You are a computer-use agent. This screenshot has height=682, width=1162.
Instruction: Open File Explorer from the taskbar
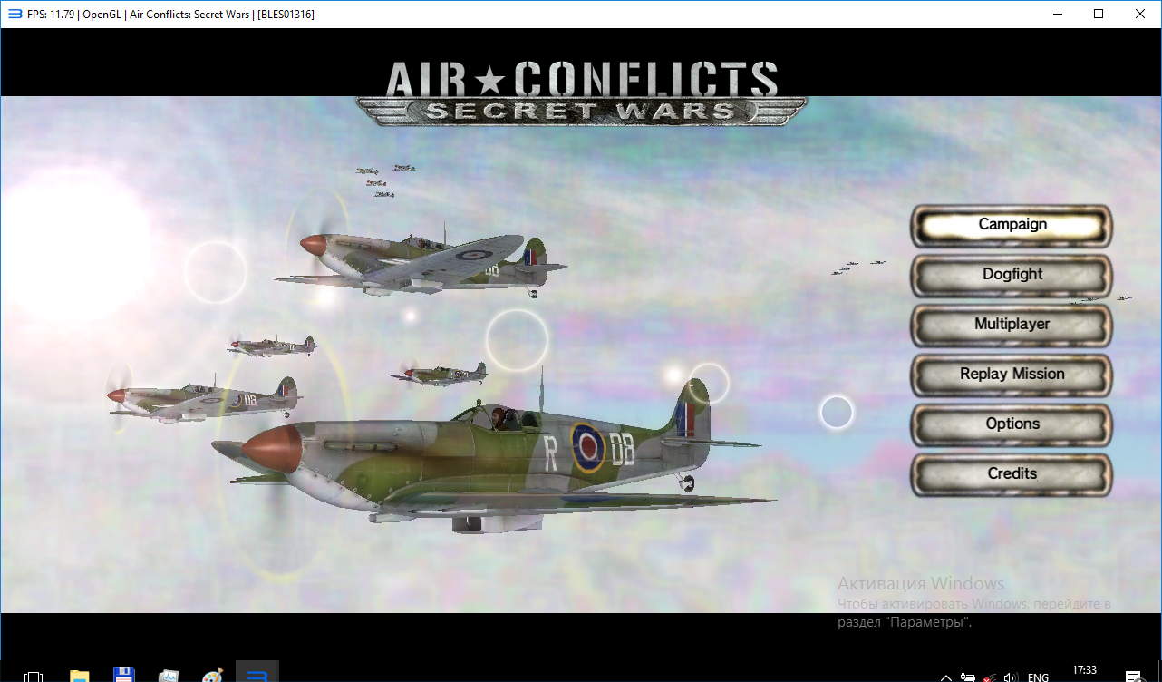[80, 676]
